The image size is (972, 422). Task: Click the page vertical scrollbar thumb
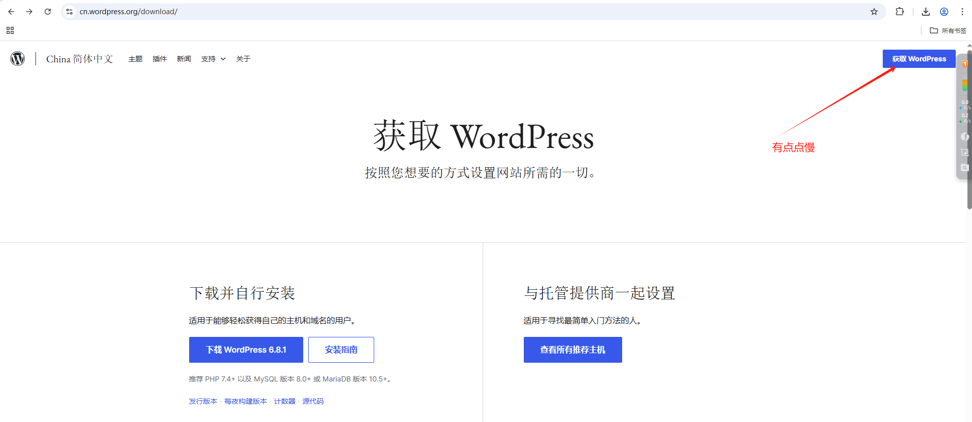[969, 129]
